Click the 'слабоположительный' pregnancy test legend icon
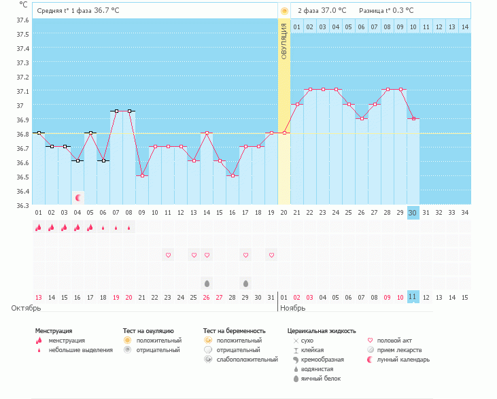 [x=208, y=359]
